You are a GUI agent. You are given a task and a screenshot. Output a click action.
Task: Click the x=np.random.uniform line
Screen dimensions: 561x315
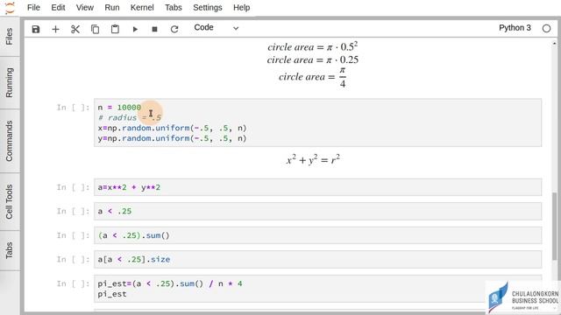tap(172, 128)
